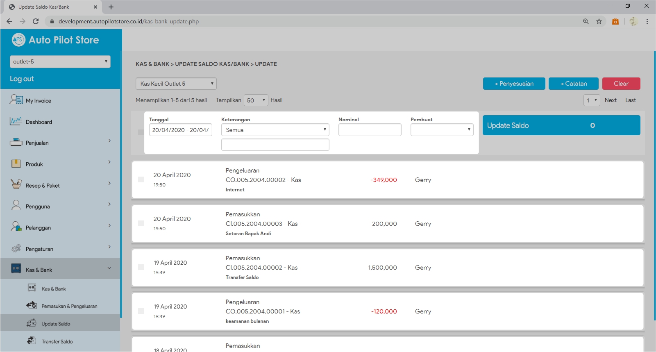Check the Setoran Bapak Andi row checkbox
Viewport: 656px width, 352px height.
click(x=141, y=223)
